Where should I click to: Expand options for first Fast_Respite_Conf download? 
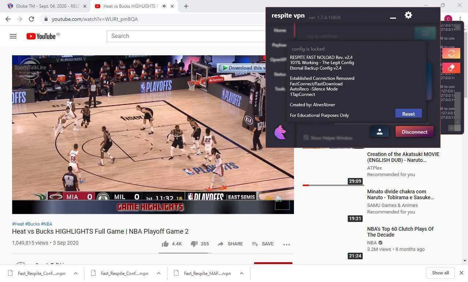(76, 273)
